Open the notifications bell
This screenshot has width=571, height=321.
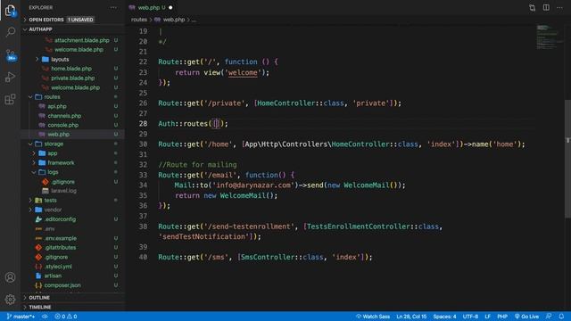click(561, 317)
